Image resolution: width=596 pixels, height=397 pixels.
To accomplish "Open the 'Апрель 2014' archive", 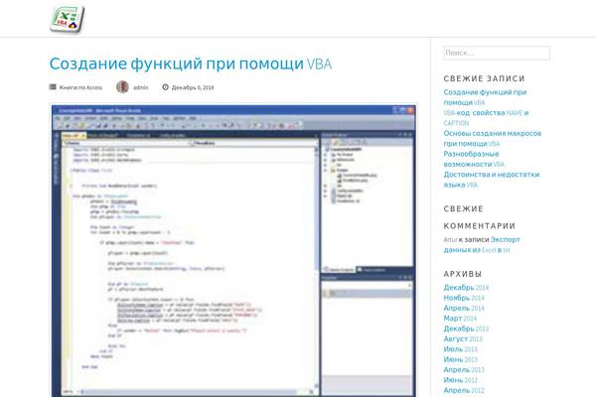I will (x=464, y=308).
